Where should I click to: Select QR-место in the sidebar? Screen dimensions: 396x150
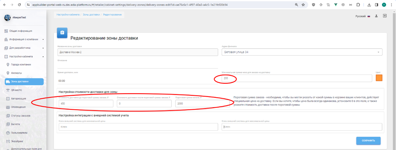coord(16,90)
